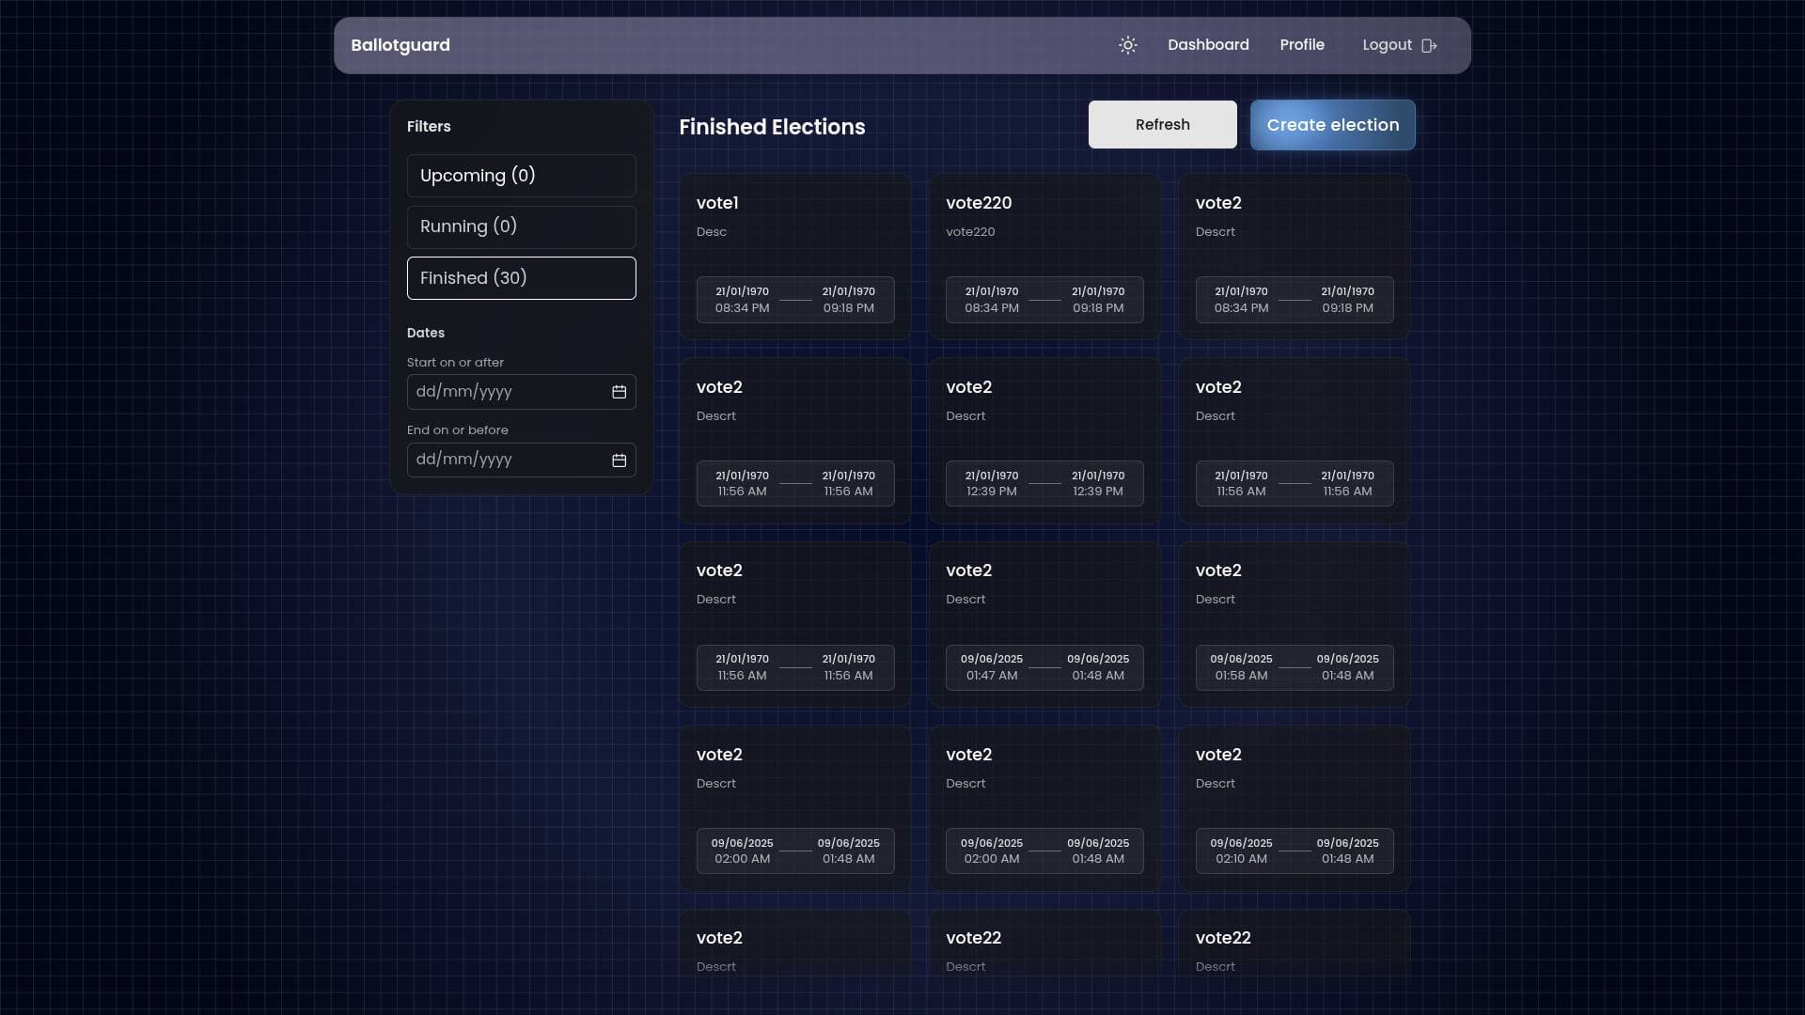Open the vote220 election card
The height and width of the screenshot is (1015, 1805).
tap(1044, 255)
